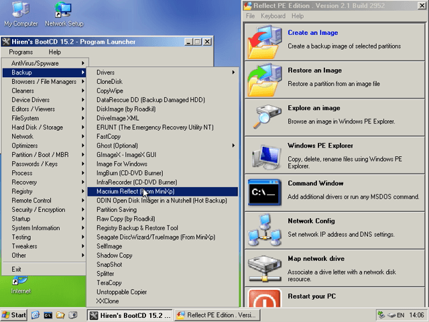This screenshot has width=429, height=322.
Task: Select Macrium Reflect (From MiniXp) entry
Action: pos(162,191)
